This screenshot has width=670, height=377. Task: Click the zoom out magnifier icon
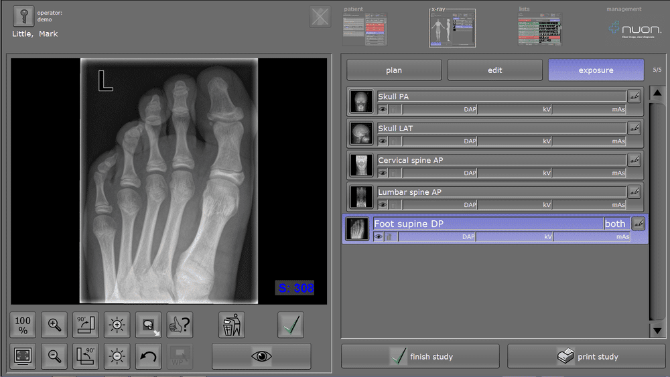pos(54,356)
